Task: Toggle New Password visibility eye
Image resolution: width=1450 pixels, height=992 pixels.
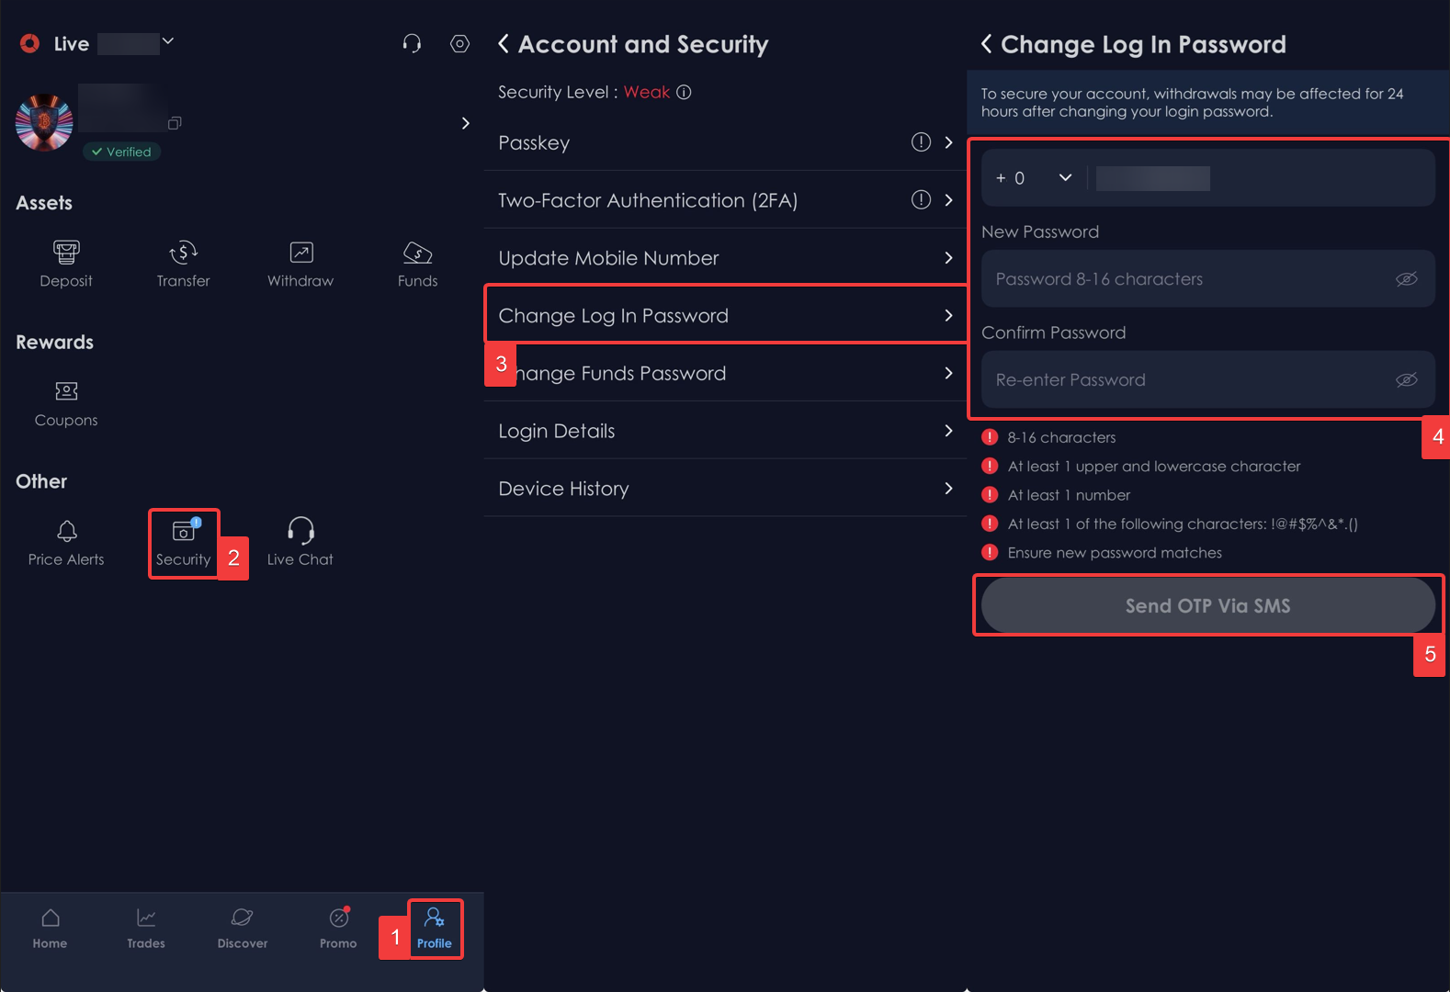Action: click(x=1407, y=279)
